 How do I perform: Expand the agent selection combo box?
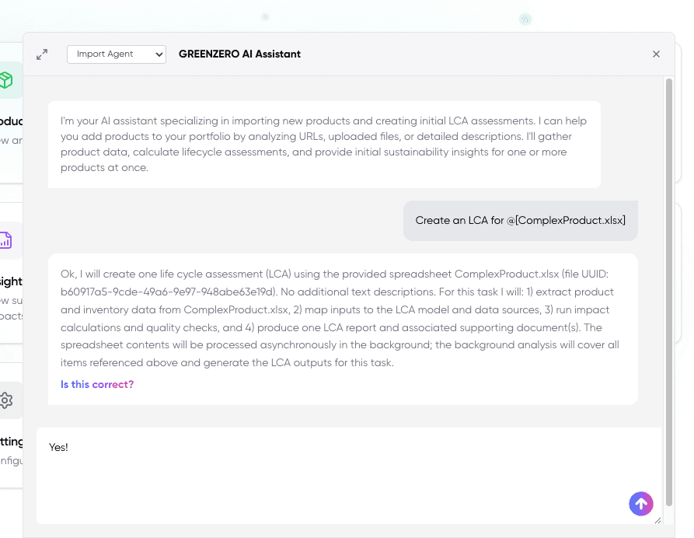116,54
